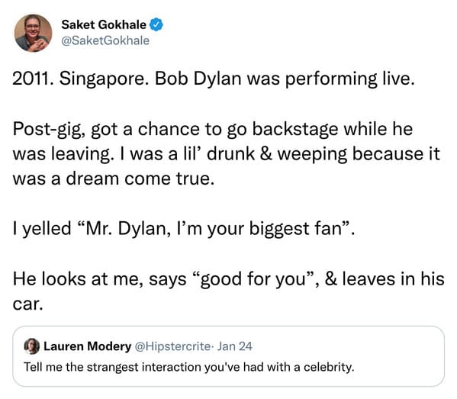This screenshot has height=399, width=457.
Task: Click the blue verified badge
Action: coord(156,24)
